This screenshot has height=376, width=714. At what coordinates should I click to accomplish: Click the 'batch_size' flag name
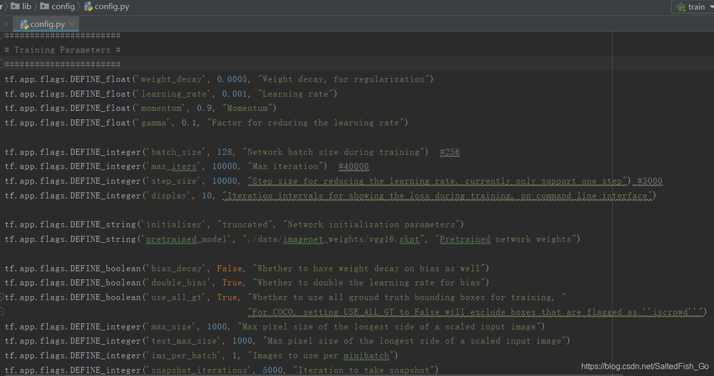point(177,152)
